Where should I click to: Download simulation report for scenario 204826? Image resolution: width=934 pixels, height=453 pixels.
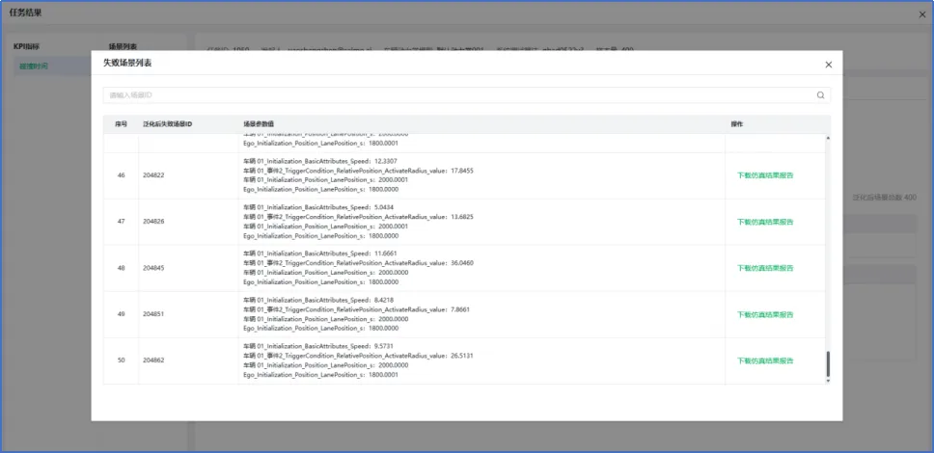click(x=765, y=222)
